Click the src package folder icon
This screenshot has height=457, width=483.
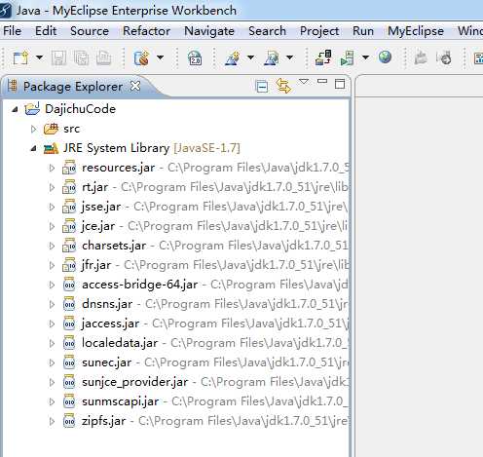51,129
